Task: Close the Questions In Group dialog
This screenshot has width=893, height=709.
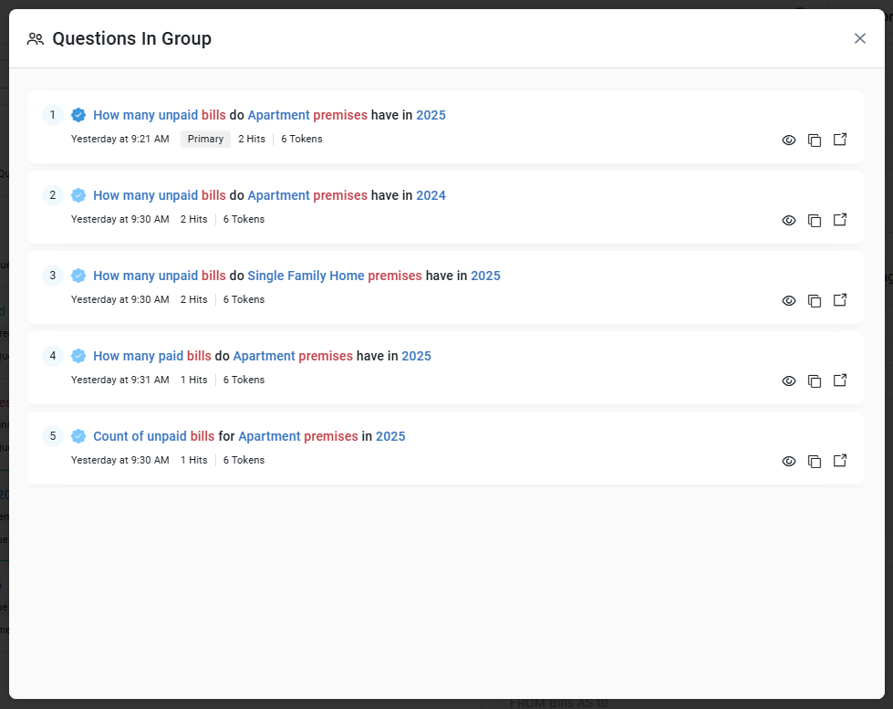Action: point(860,38)
